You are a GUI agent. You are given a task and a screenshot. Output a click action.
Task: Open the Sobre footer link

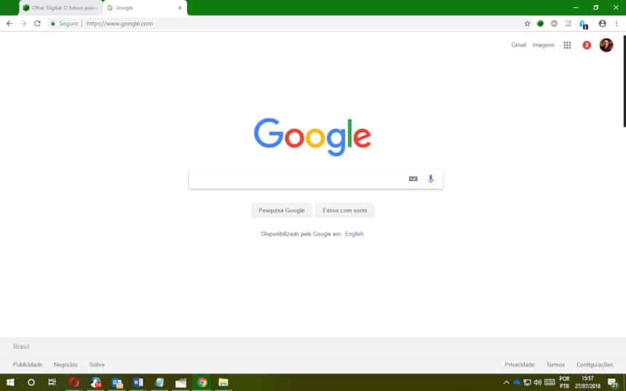pos(97,364)
